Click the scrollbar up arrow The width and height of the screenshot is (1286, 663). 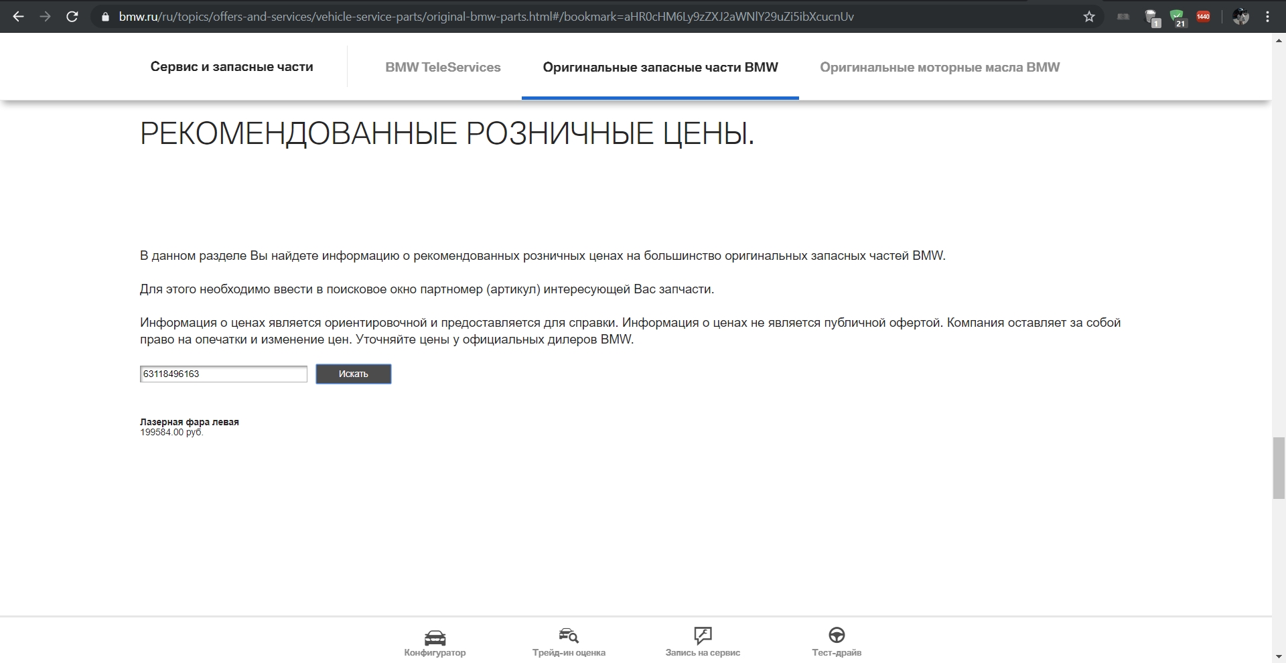(1279, 40)
